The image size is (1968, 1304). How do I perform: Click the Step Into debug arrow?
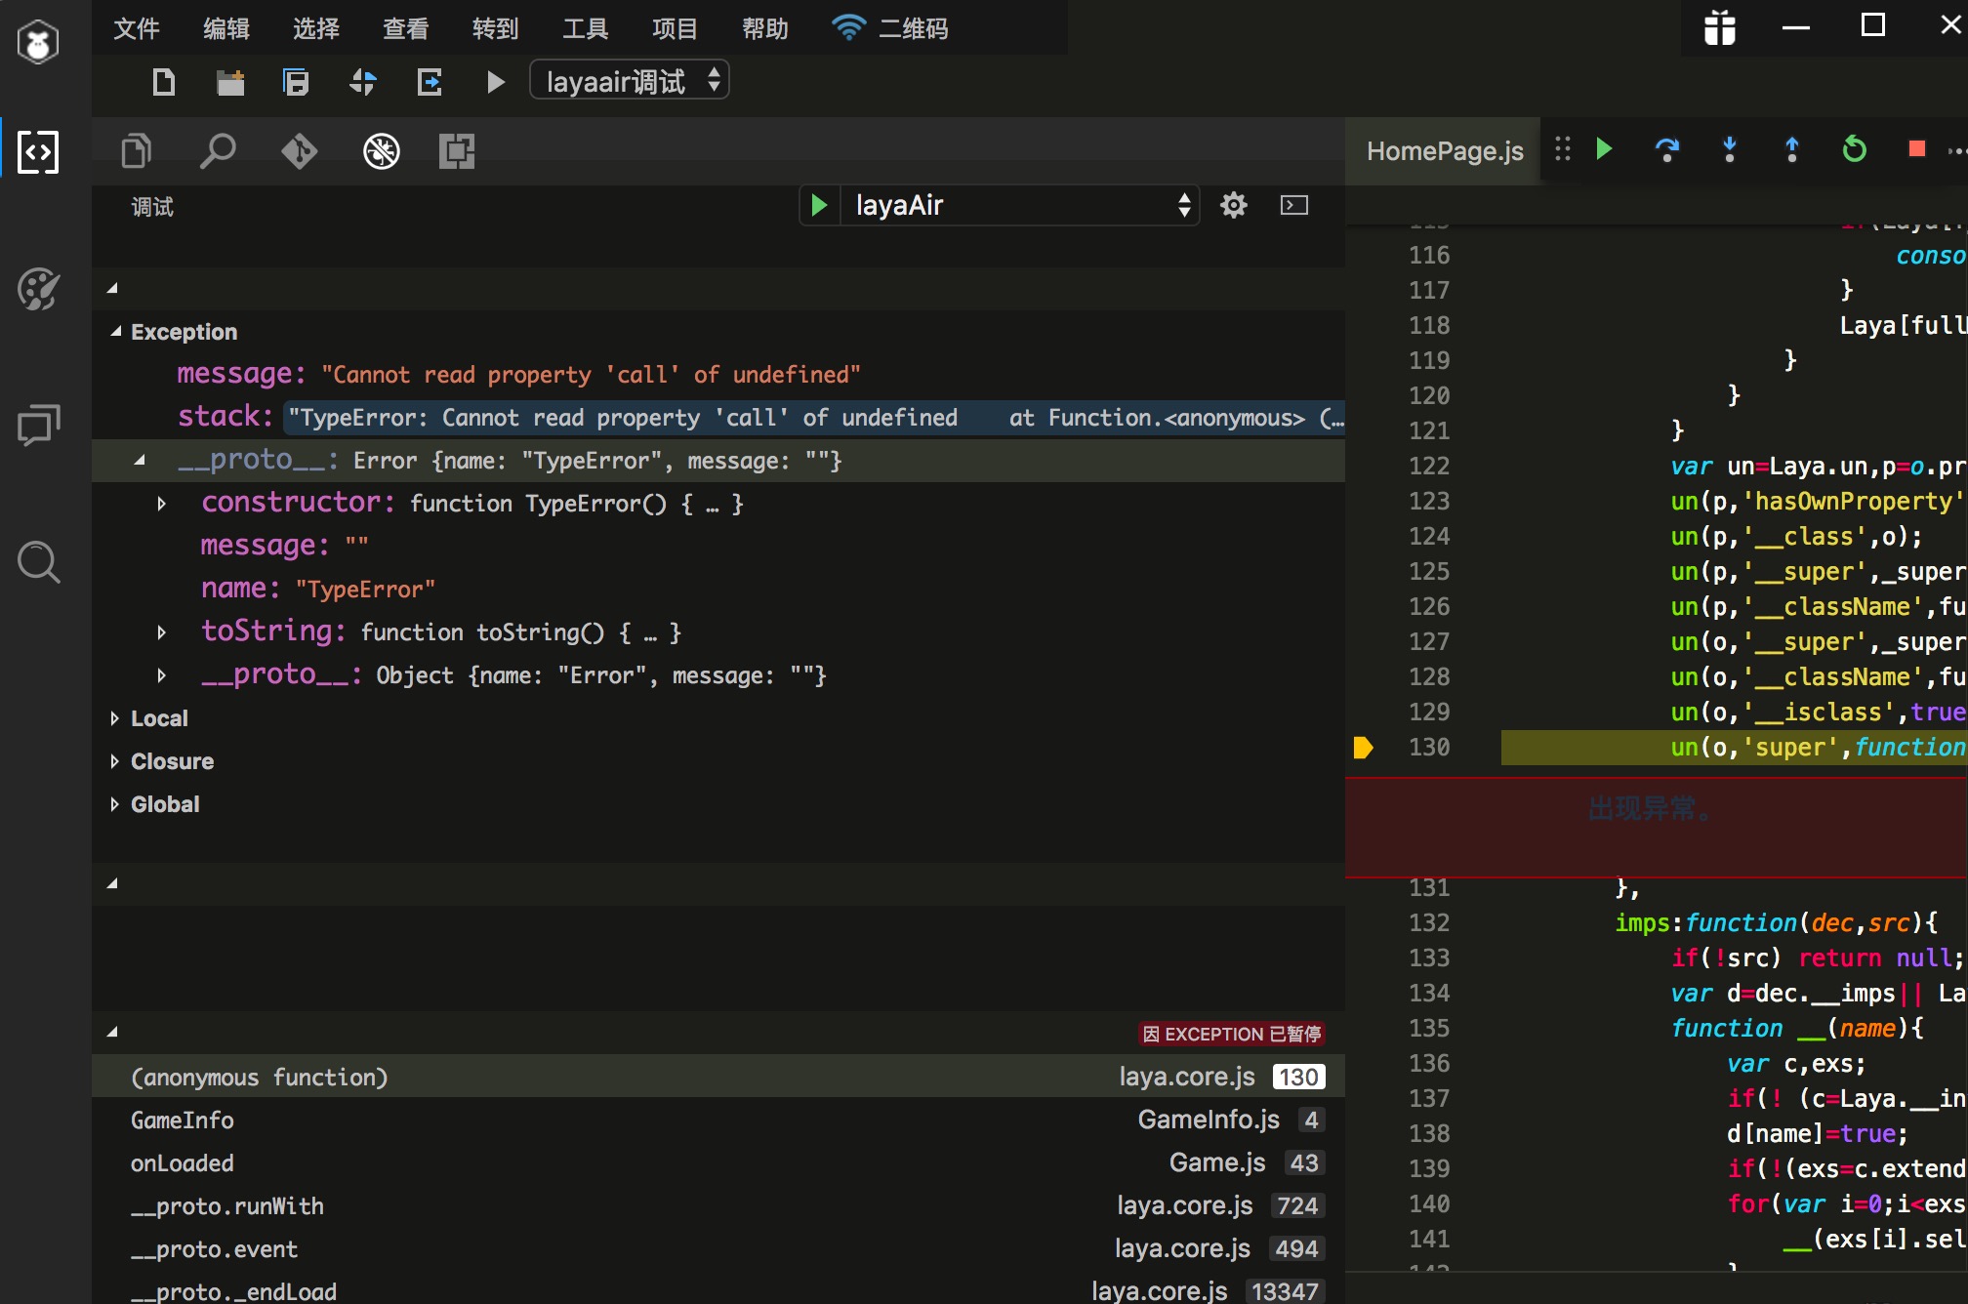(x=1729, y=149)
